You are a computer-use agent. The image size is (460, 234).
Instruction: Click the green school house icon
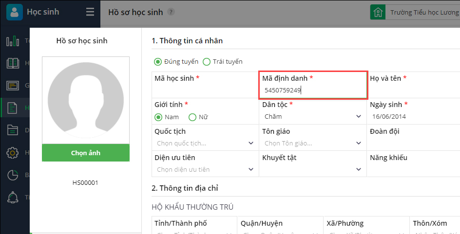[x=378, y=12]
